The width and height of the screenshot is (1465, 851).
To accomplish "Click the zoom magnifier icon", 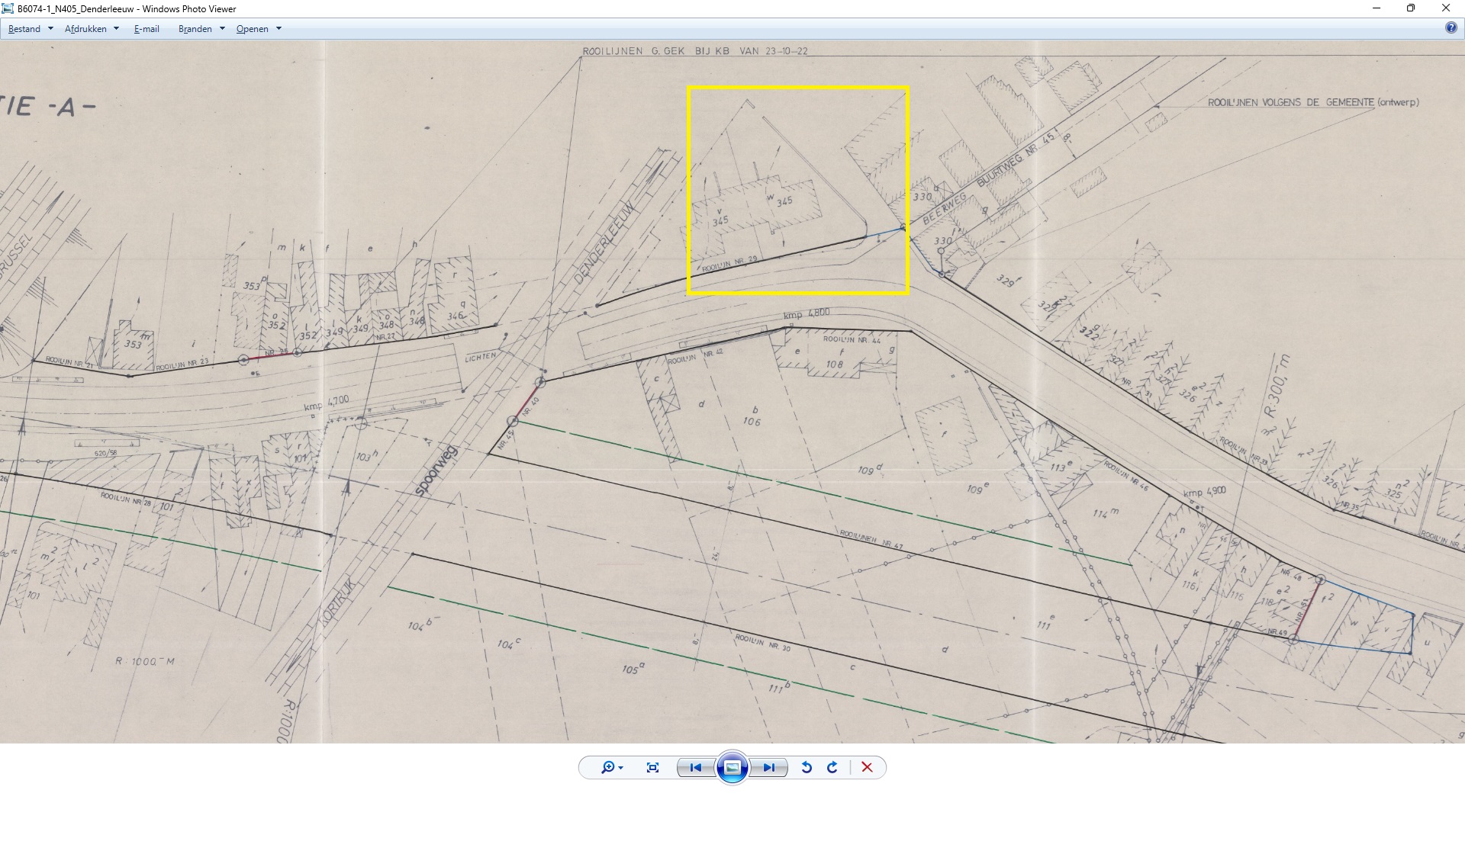I will (x=607, y=767).
